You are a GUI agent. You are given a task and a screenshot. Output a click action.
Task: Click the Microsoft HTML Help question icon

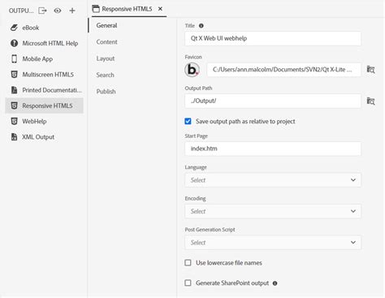click(x=14, y=43)
